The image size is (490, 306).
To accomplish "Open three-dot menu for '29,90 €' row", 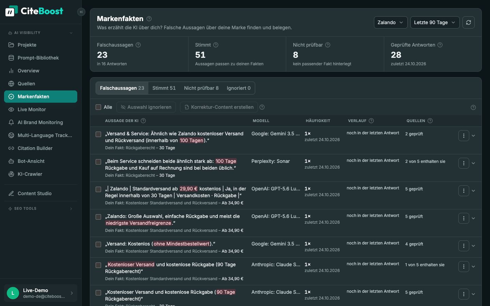I will coord(464,191).
